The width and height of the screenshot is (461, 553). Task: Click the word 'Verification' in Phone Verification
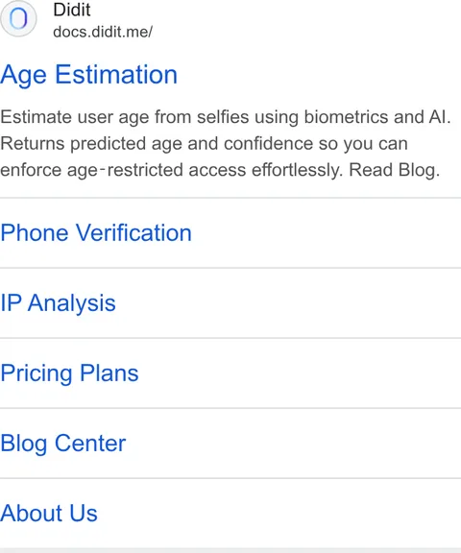point(134,232)
